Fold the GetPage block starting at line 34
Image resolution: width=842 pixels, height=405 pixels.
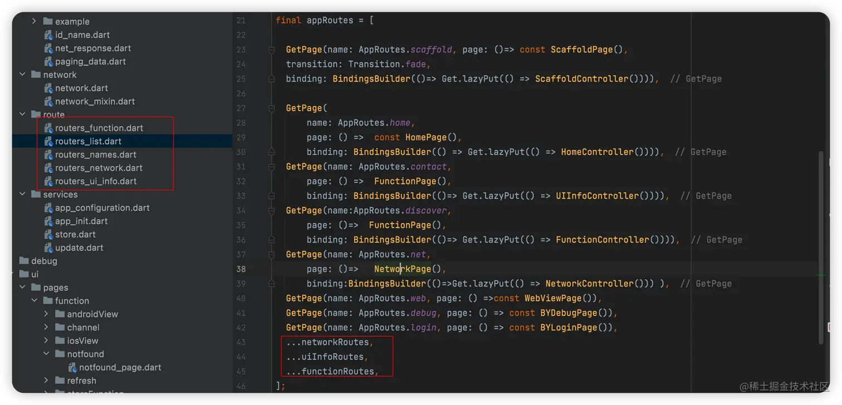272,210
